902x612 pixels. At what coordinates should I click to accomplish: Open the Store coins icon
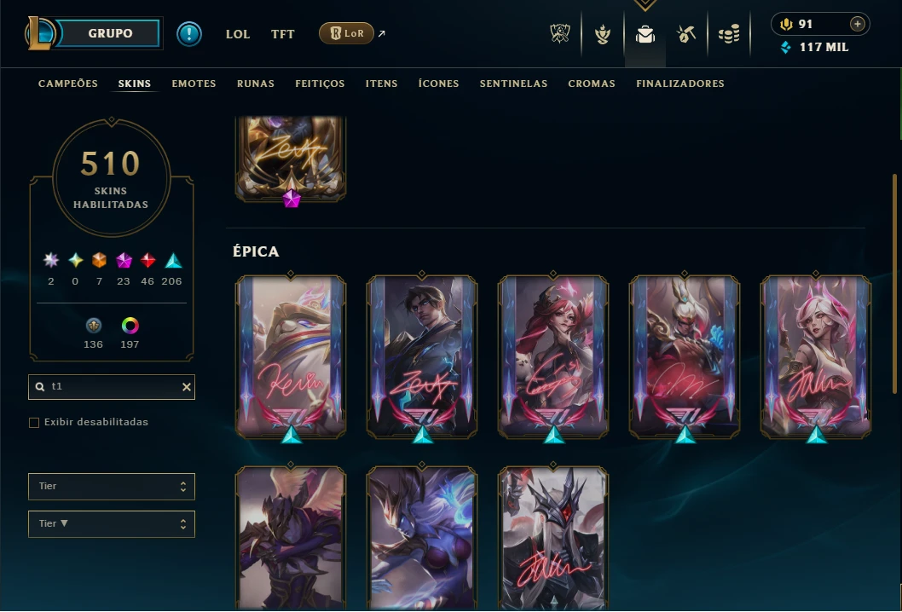(729, 34)
